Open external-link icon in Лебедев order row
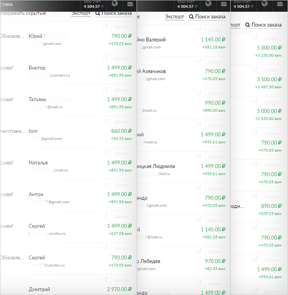The width and height of the screenshot is (288, 295). click(199, 252)
